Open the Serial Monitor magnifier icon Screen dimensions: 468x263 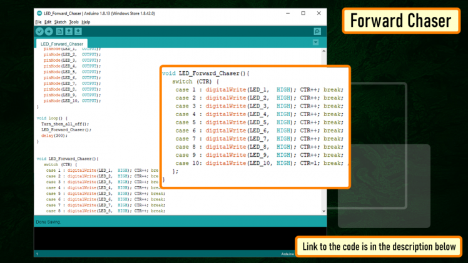(x=317, y=31)
